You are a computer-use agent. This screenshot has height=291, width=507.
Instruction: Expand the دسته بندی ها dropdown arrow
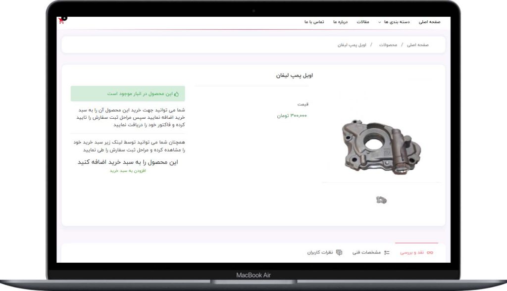tap(380, 22)
